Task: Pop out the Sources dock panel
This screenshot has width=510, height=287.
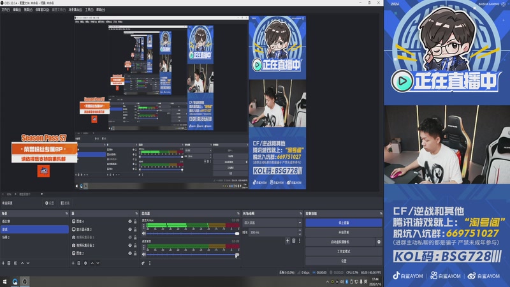Action: [x=136, y=214]
